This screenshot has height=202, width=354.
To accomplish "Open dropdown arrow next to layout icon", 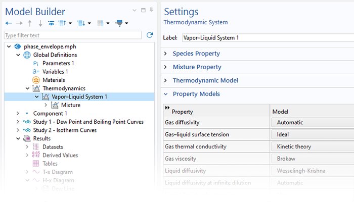I will (x=108, y=23).
